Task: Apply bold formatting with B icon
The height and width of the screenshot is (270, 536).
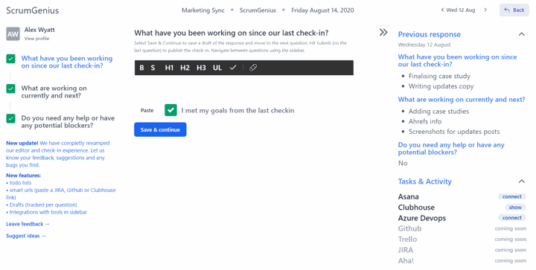Action: (x=141, y=68)
